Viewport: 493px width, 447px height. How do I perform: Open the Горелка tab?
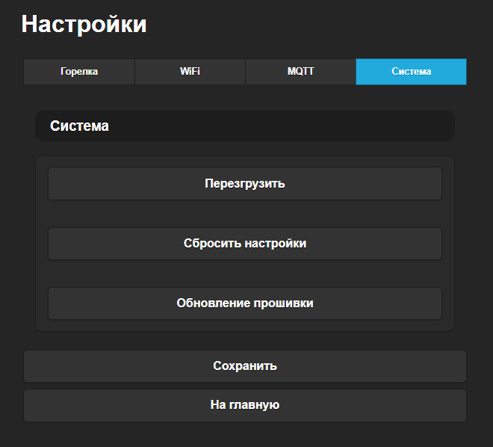coord(79,72)
